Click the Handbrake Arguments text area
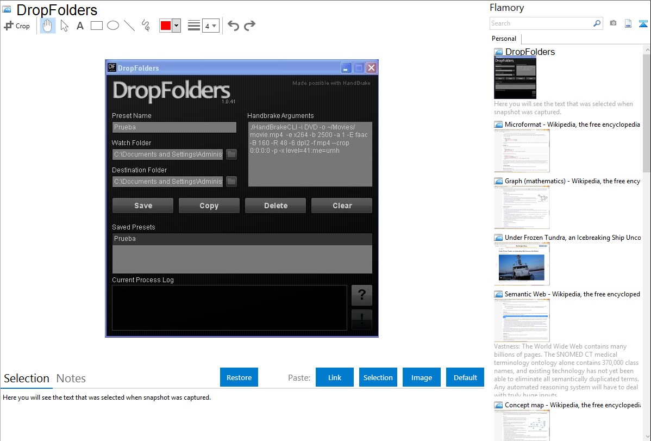Screen dimensions: 651x441 tap(310, 154)
